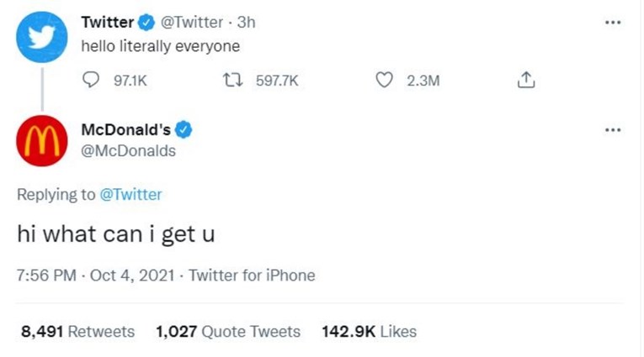Image resolution: width=644 pixels, height=357 pixels.
Task: Like the Twitter tweet with heart icon
Action: pos(384,81)
